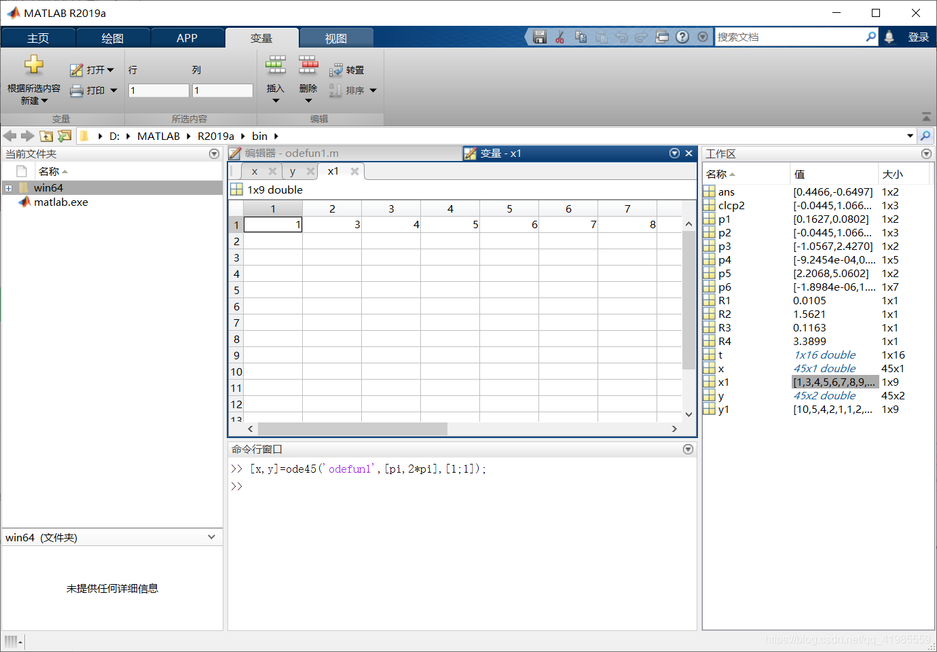This screenshot has width=937, height=652.
Task: Click the cut scissors icon
Action: click(x=560, y=37)
